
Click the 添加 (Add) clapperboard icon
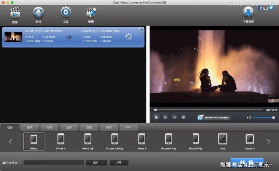[x=15, y=13]
